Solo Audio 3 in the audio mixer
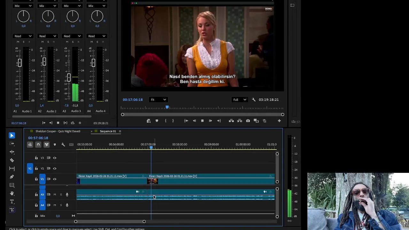 coord(73,42)
